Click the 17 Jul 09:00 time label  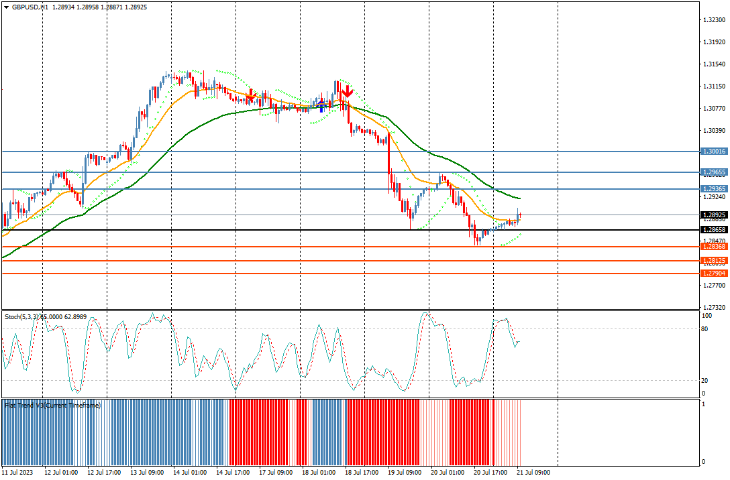tap(276, 473)
